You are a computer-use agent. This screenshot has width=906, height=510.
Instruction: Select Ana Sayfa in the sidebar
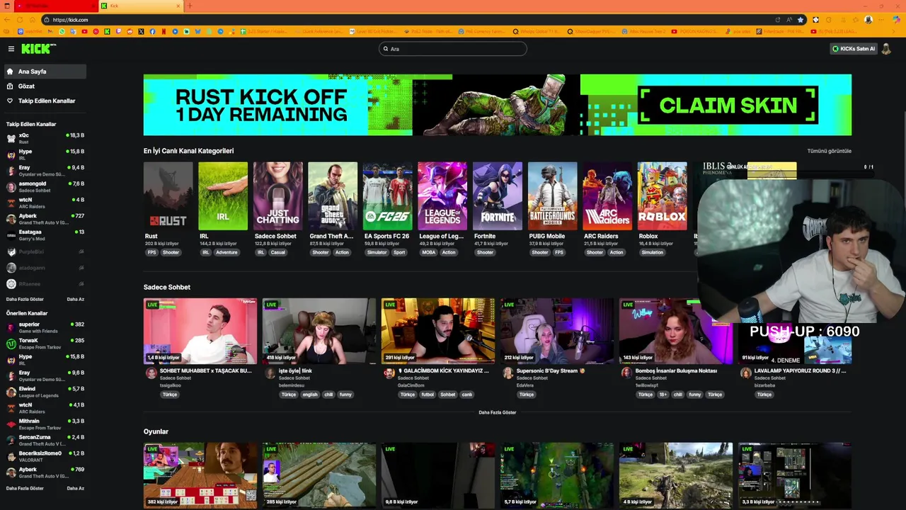[x=44, y=72]
